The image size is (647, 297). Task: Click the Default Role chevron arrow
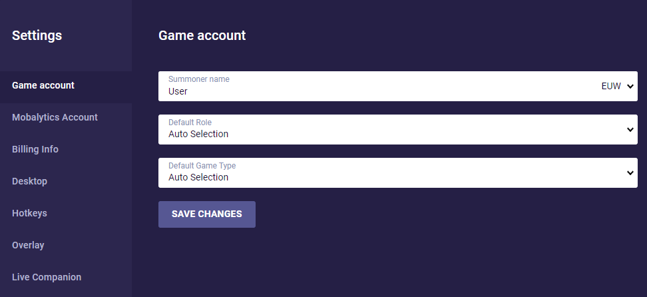(x=630, y=129)
